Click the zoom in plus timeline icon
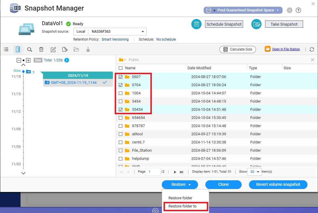Image resolution: width=318 pixels, height=213 pixels. point(28,60)
